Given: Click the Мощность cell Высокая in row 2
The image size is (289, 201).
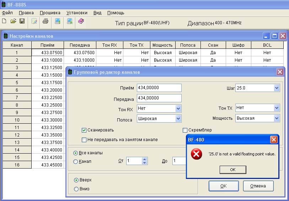Looking at the screenshot, I should tap(162, 60).
